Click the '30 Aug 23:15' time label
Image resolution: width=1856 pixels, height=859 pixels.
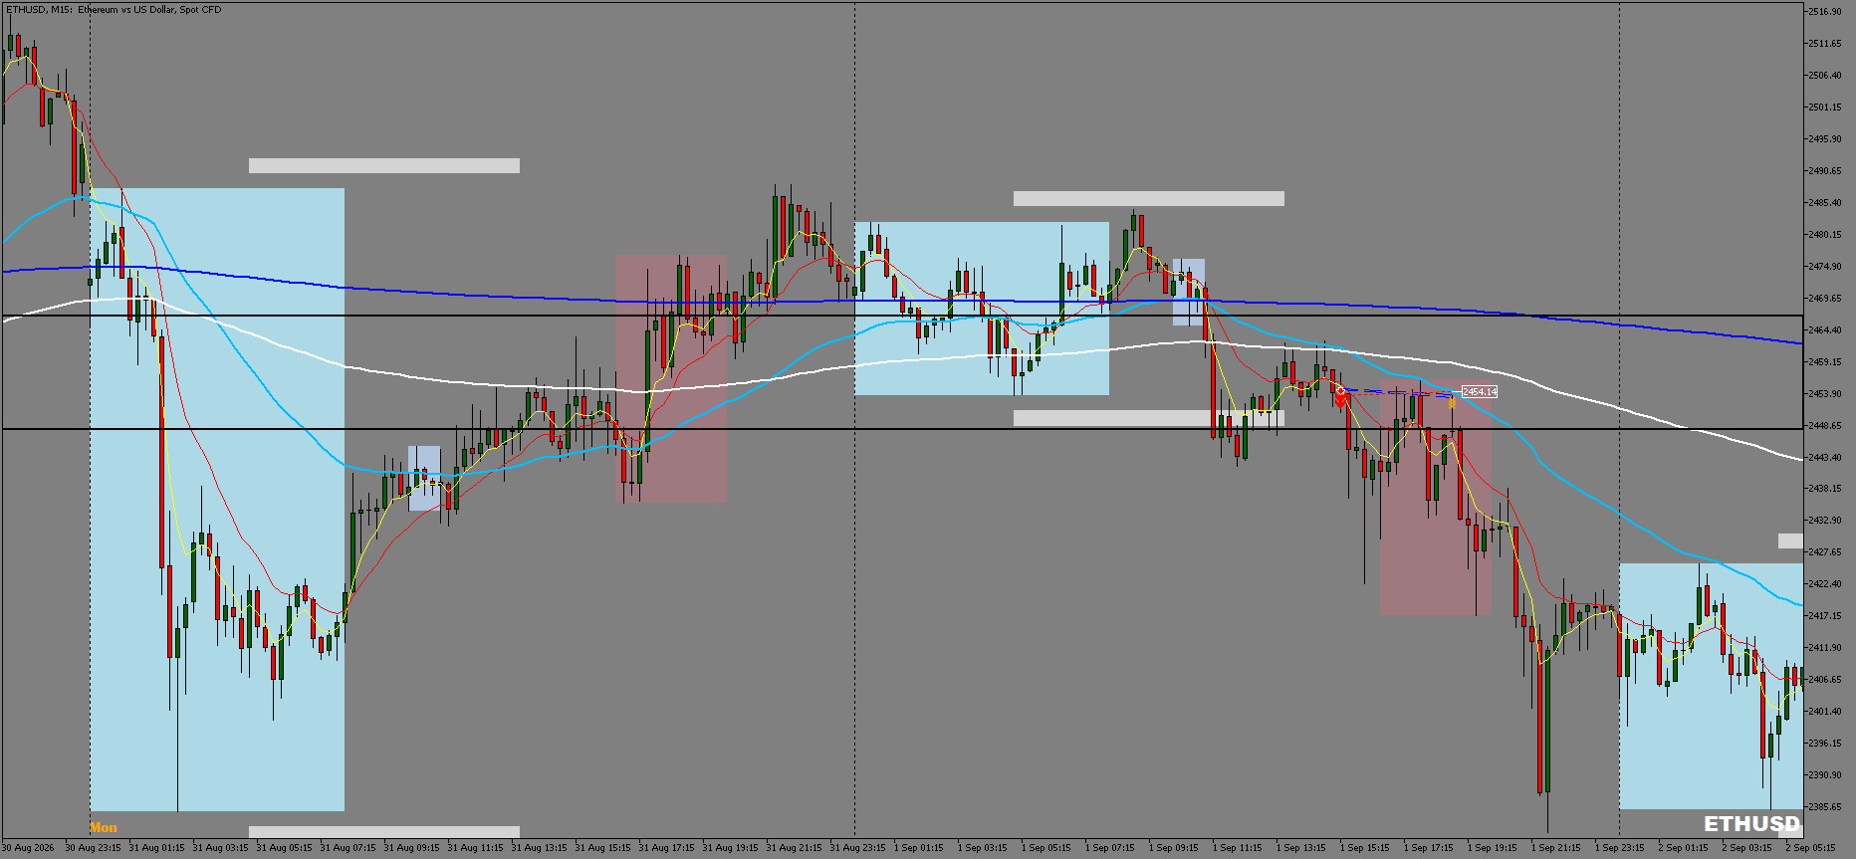coord(93,848)
